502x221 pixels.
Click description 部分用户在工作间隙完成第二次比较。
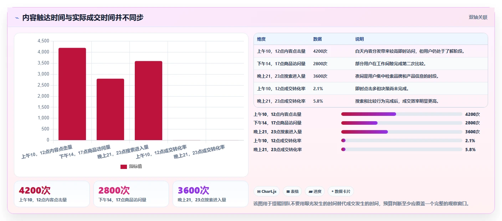coord(391,64)
